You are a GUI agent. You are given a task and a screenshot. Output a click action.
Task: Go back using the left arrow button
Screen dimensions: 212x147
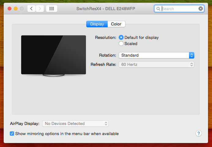tap(32, 9)
